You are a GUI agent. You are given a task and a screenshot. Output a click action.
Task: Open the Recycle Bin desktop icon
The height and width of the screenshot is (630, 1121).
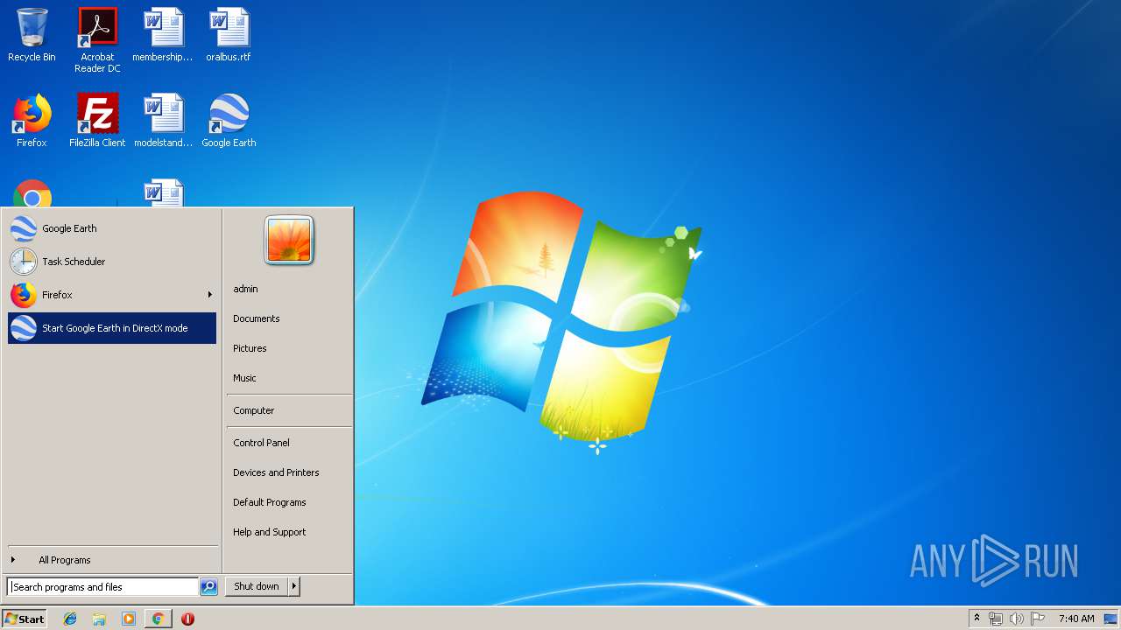tap(32, 35)
